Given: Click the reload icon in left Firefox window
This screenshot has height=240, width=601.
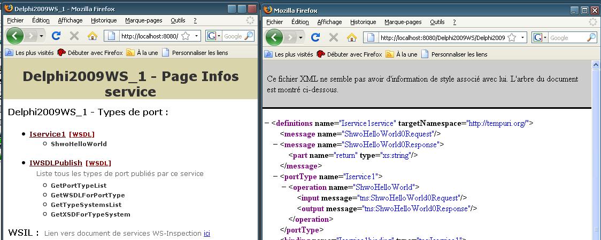Looking at the screenshot, I should coord(56,36).
